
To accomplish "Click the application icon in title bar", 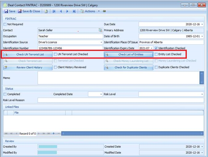I will pyautogui.click(x=5, y=5).
